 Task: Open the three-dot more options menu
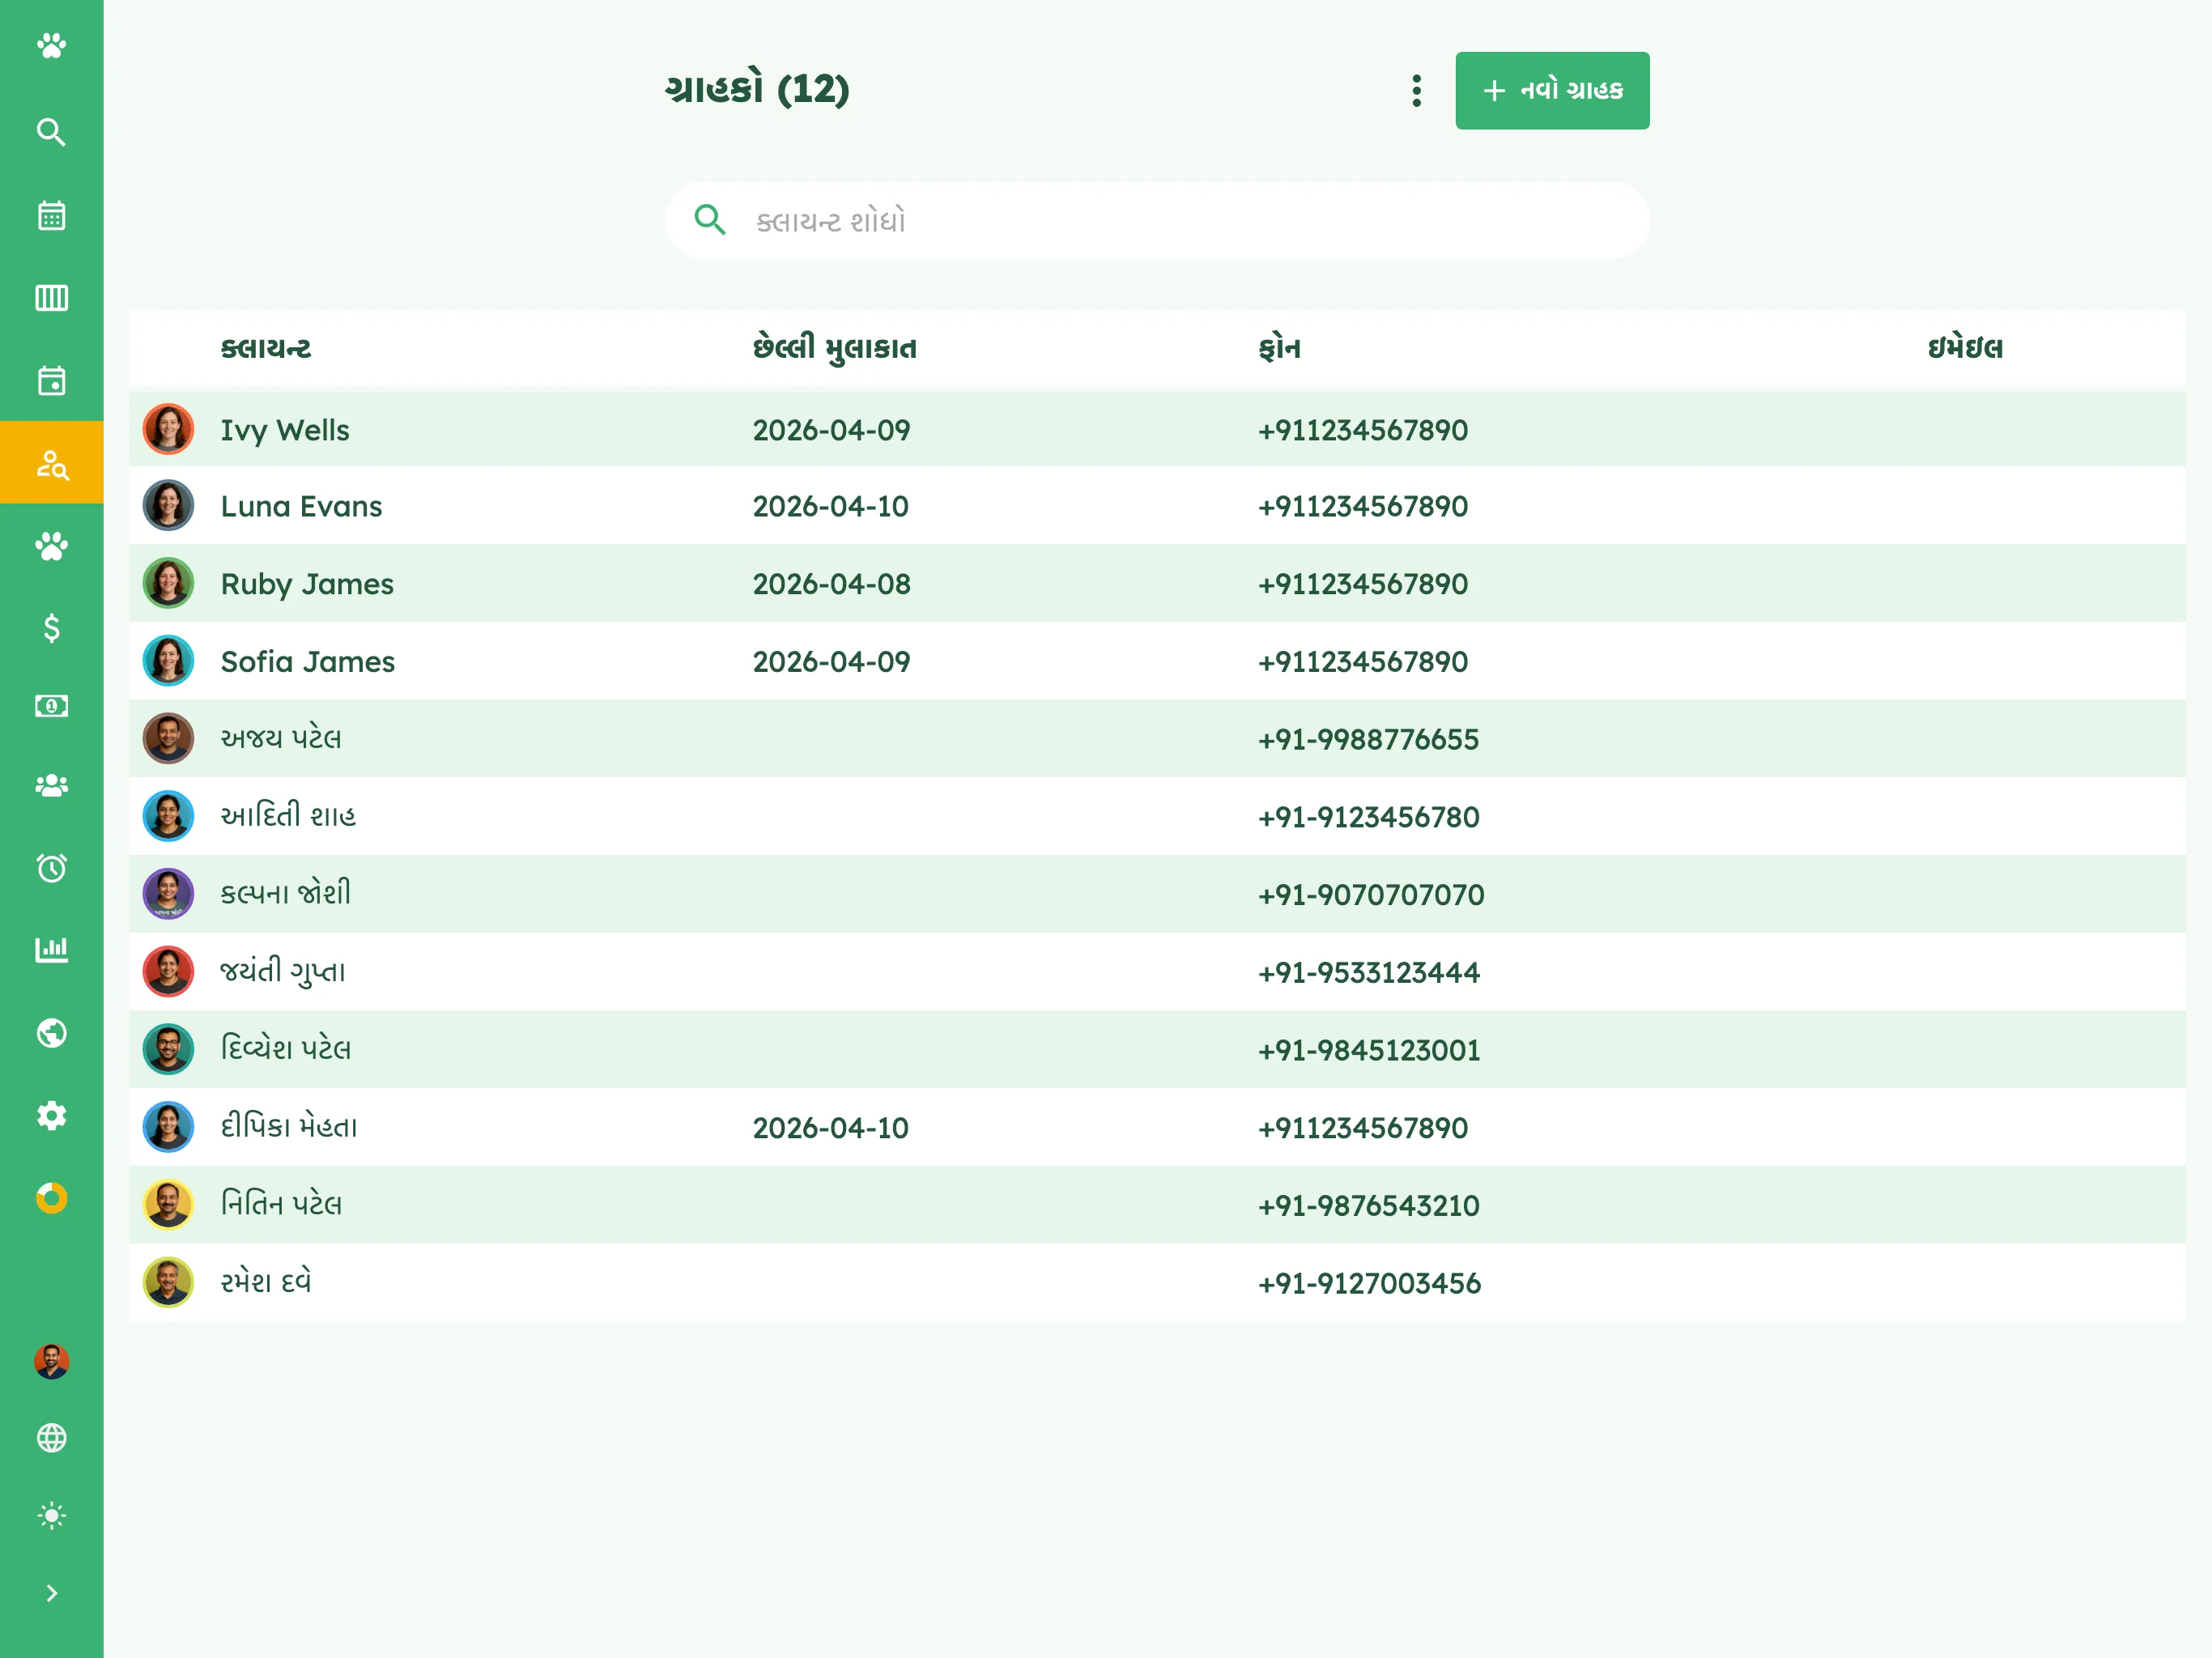click(x=1416, y=90)
